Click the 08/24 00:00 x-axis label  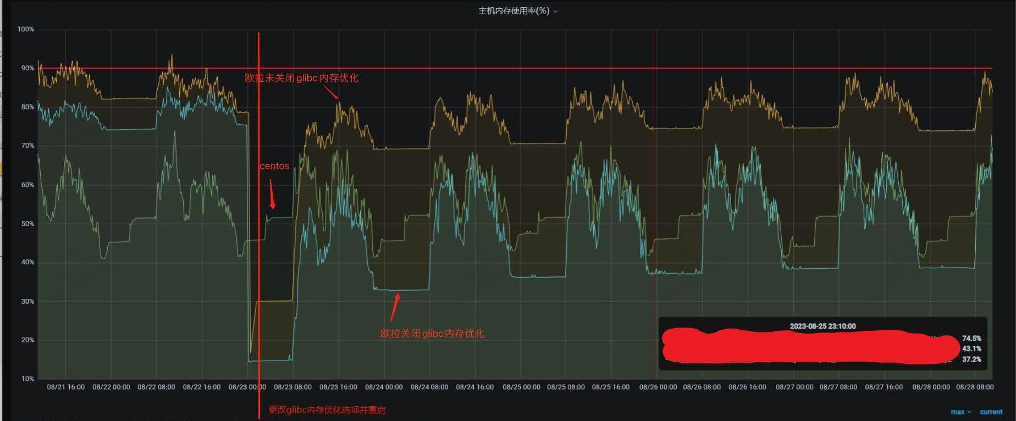(384, 387)
